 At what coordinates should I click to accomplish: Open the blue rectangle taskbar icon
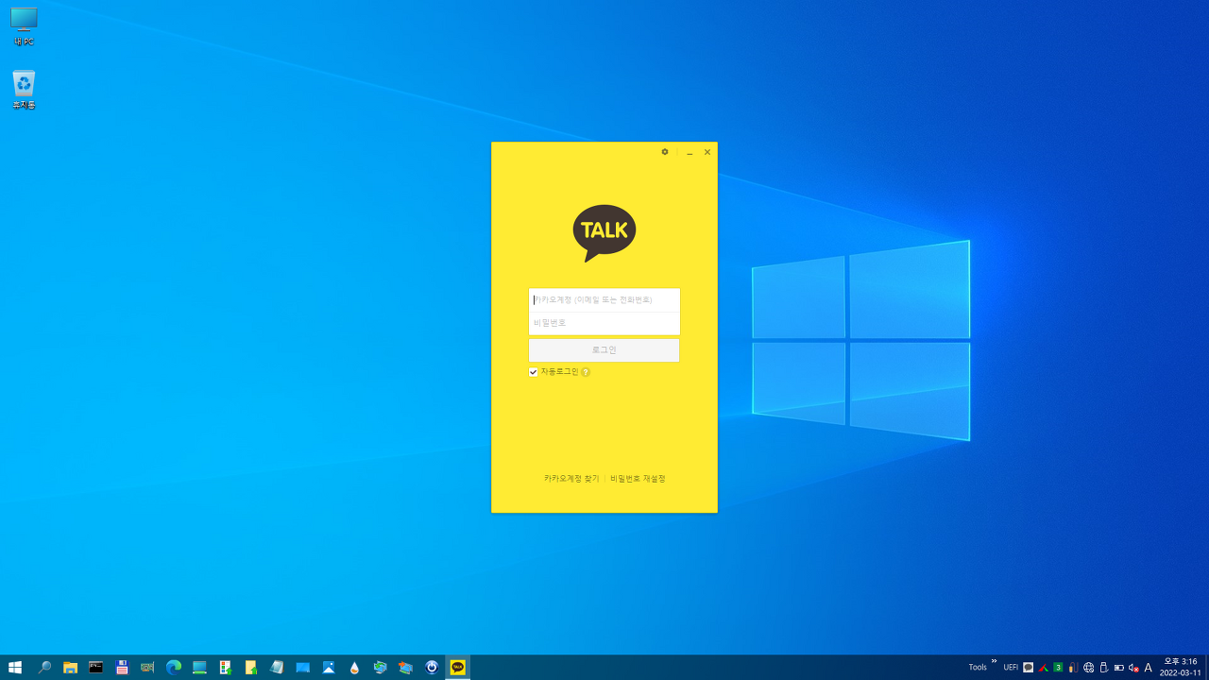[x=302, y=667]
